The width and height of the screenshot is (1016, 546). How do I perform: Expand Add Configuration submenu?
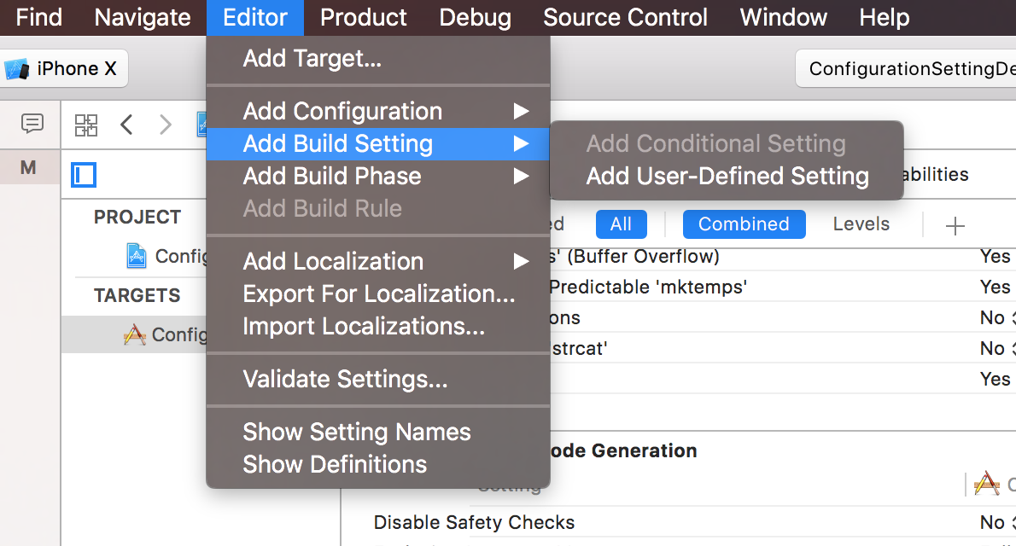pos(377,112)
